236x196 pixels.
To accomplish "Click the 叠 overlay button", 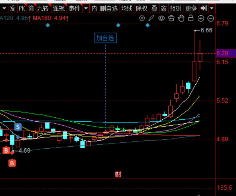I will [155, 8].
